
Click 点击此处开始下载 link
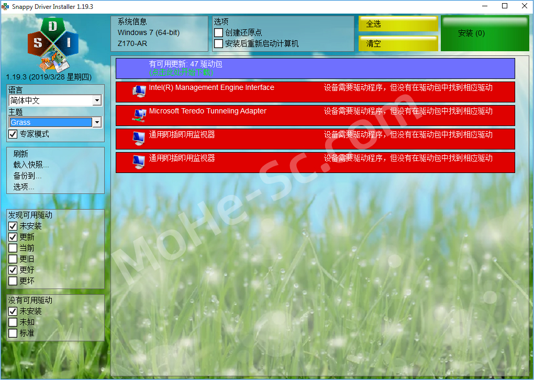pos(181,73)
